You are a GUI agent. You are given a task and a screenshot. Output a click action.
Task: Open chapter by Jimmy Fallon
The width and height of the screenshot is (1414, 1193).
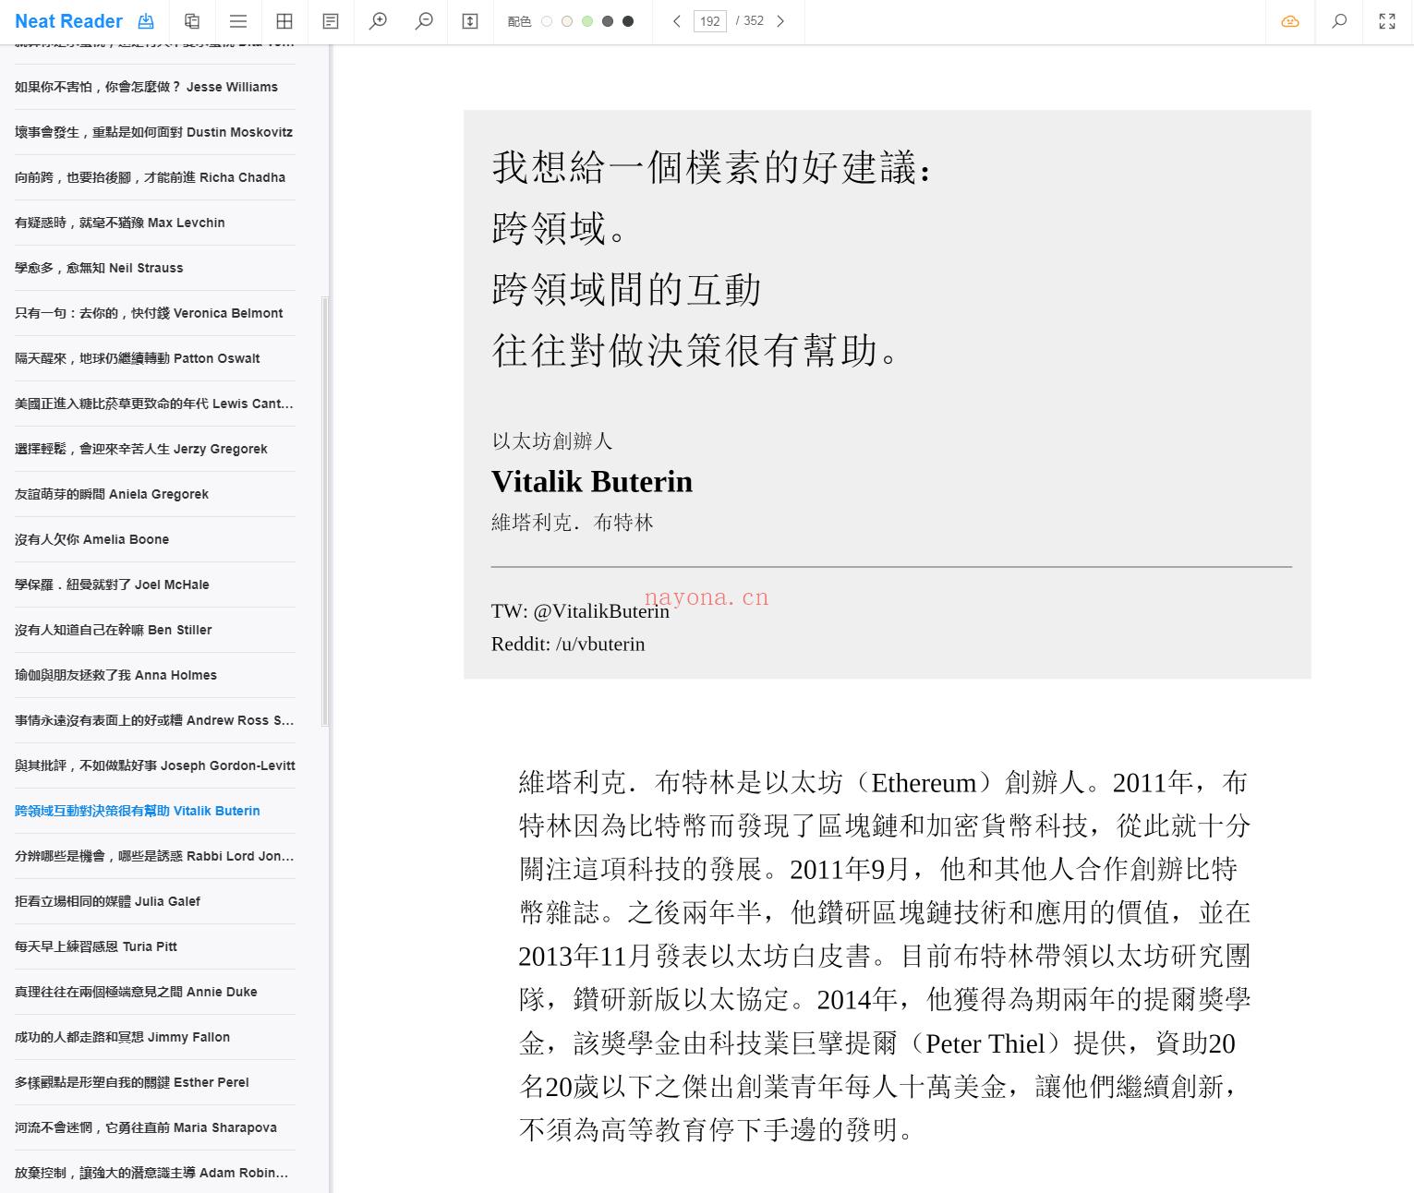pyautogui.click(x=155, y=1037)
